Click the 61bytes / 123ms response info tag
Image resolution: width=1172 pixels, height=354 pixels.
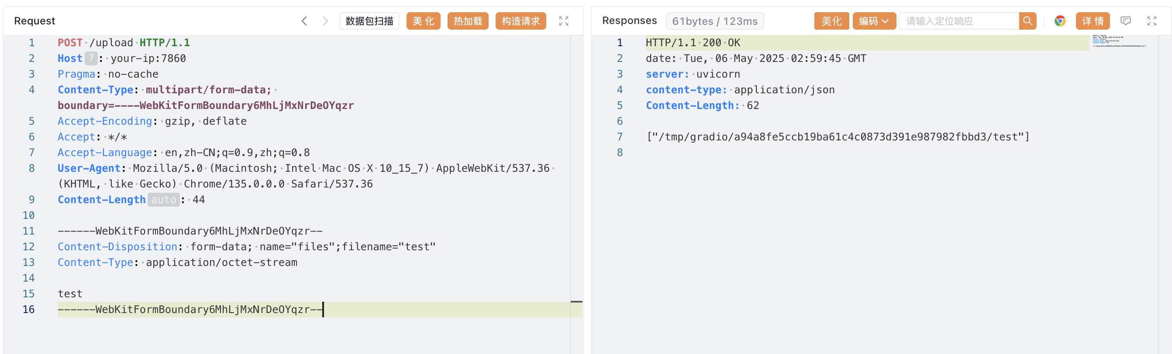[x=714, y=21]
